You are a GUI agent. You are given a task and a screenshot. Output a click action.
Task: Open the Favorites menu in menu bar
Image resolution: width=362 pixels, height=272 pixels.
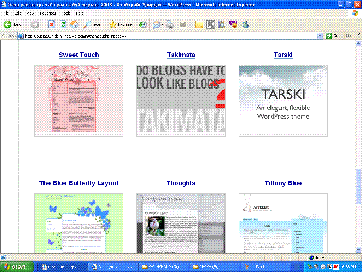(48, 13)
